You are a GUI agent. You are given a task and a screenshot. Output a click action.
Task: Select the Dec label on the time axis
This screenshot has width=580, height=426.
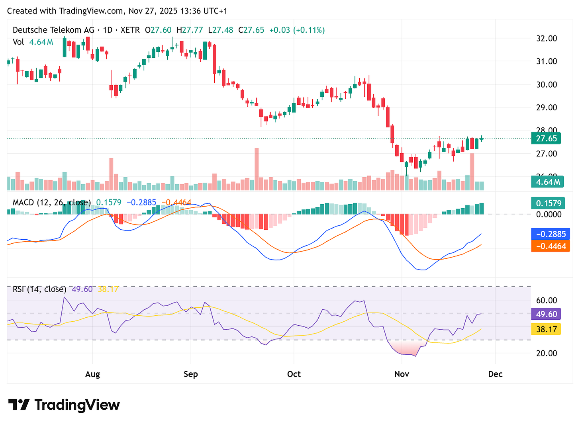[x=496, y=374]
